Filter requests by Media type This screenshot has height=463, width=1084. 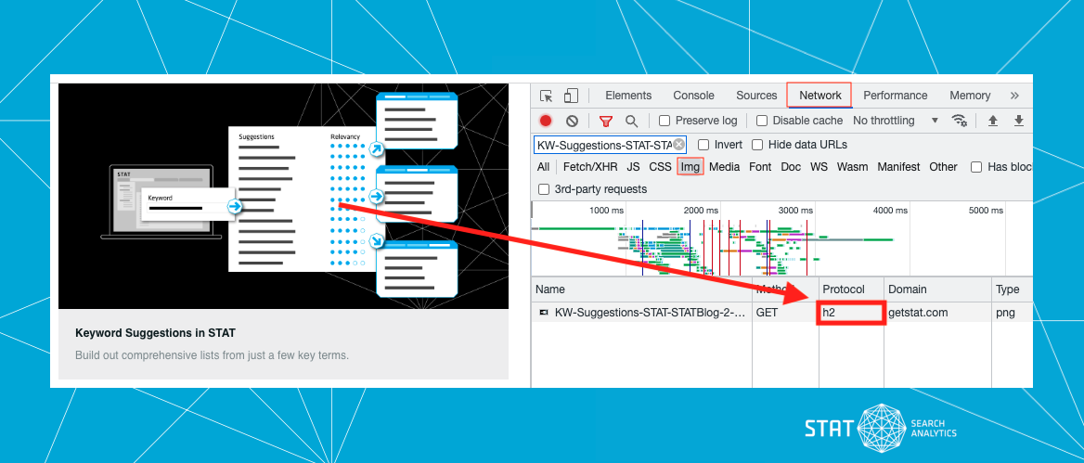(x=724, y=166)
